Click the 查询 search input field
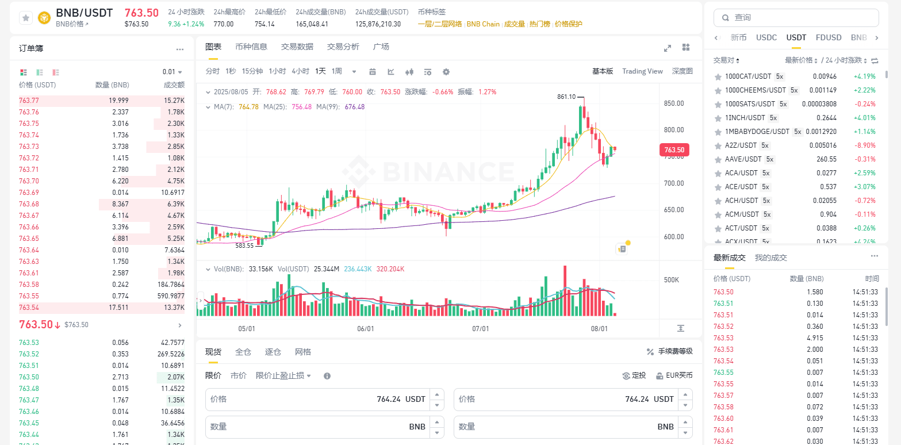Viewport: 901px width, 445px height. (796, 18)
